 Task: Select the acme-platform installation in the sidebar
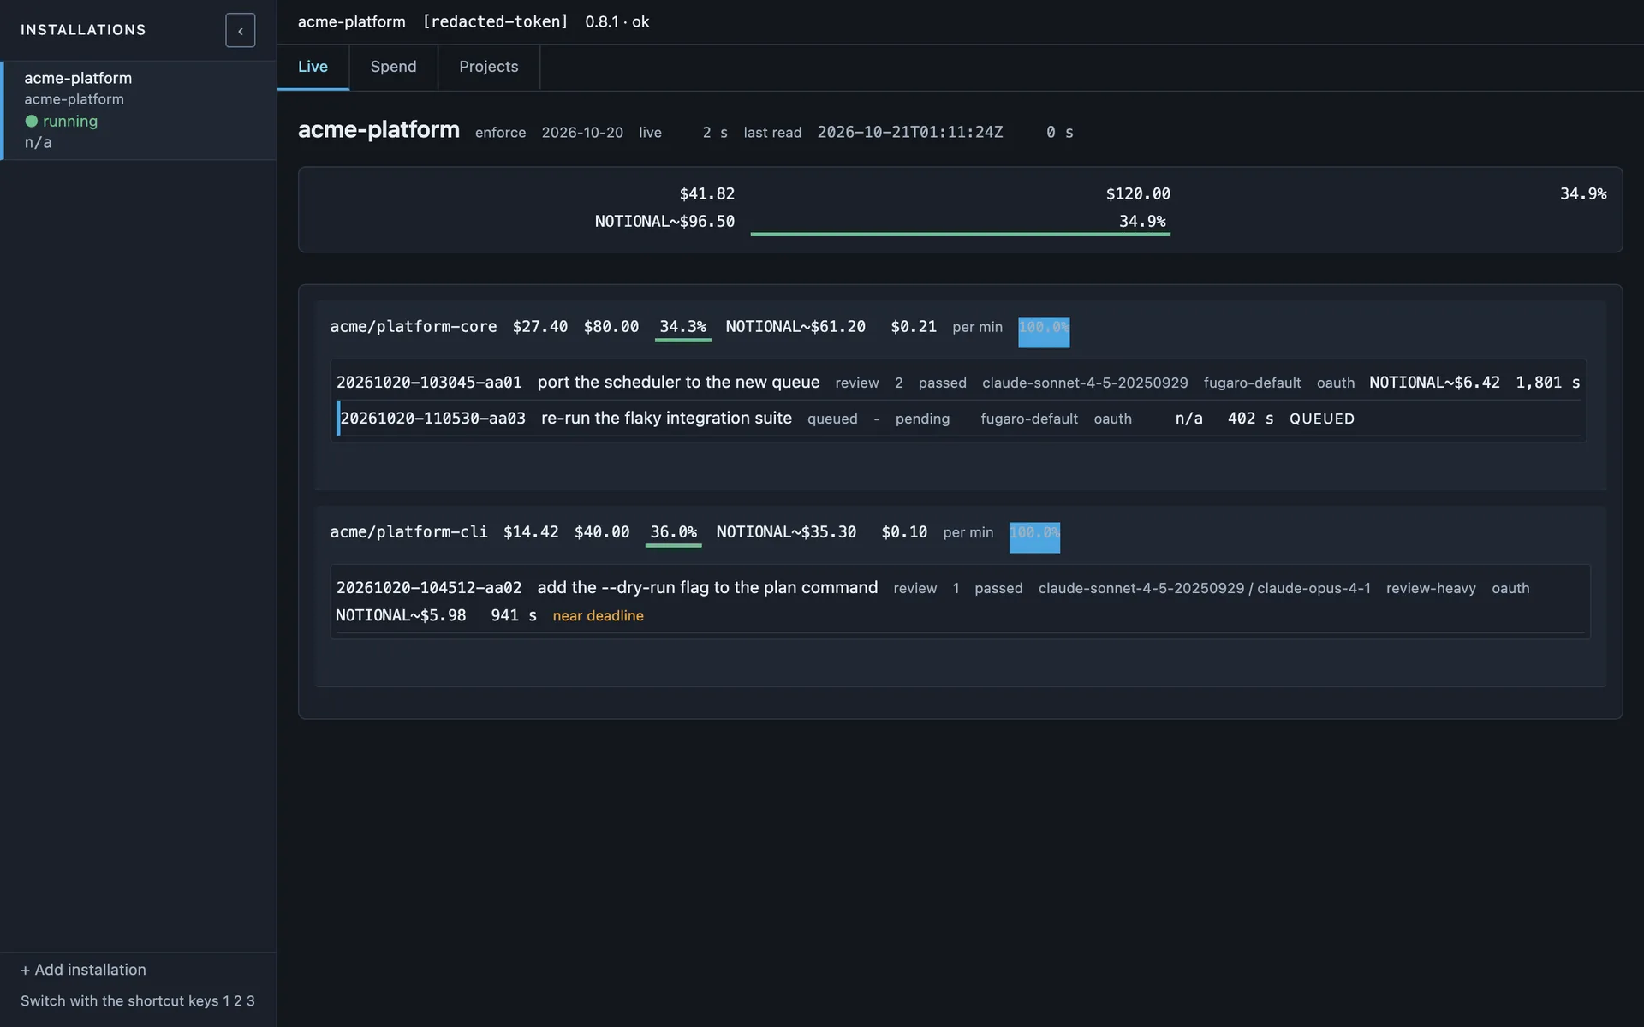(x=139, y=110)
